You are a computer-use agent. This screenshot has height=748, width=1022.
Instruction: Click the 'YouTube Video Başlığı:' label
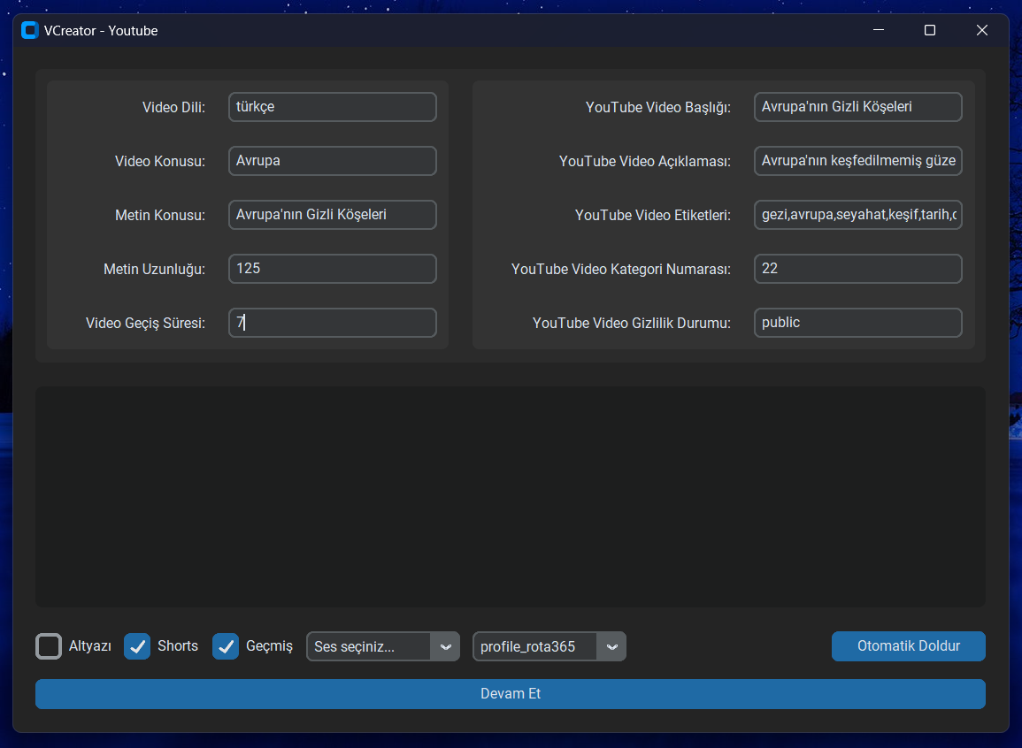pos(657,107)
